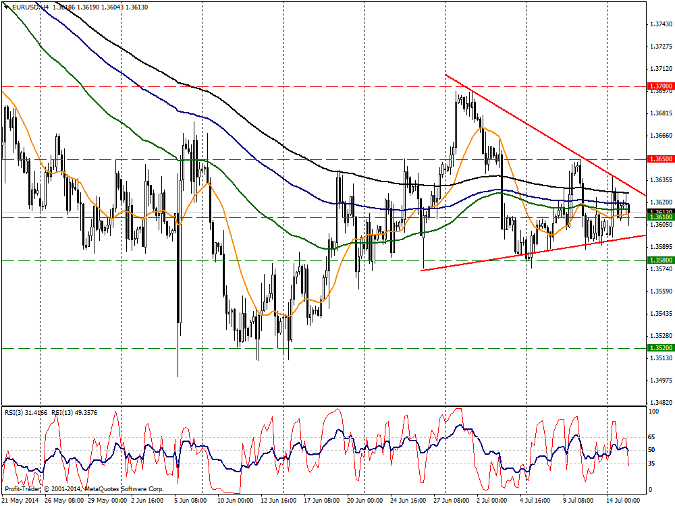Image resolution: width=675 pixels, height=506 pixels.
Task: Click the 21 May 2014 date label
Action: pyautogui.click(x=21, y=501)
